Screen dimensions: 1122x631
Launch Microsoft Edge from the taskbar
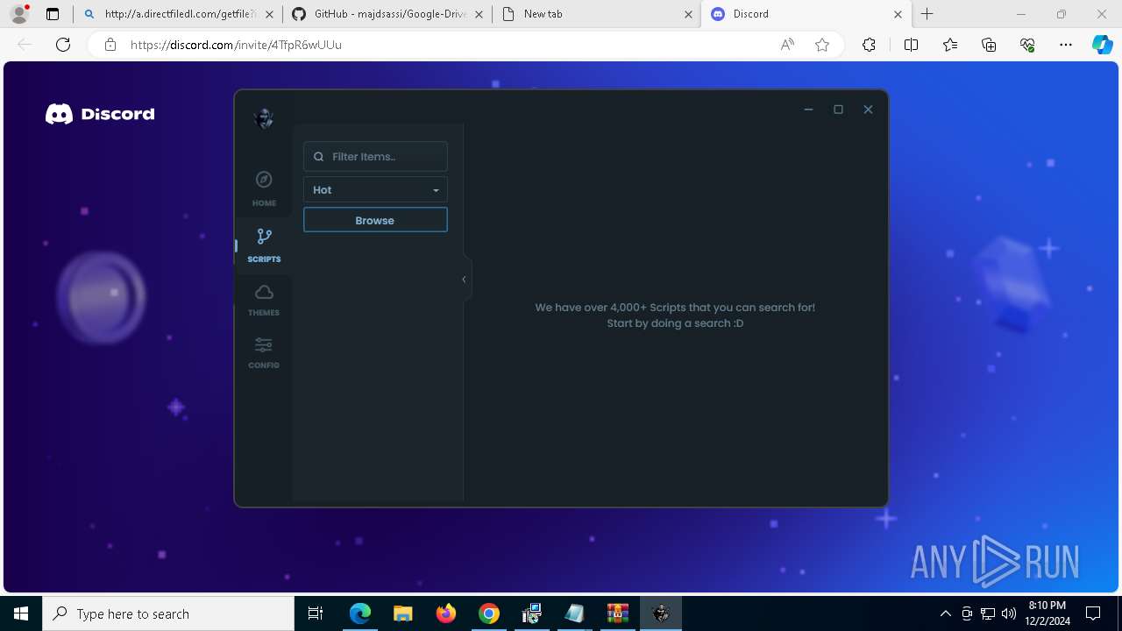[360, 613]
